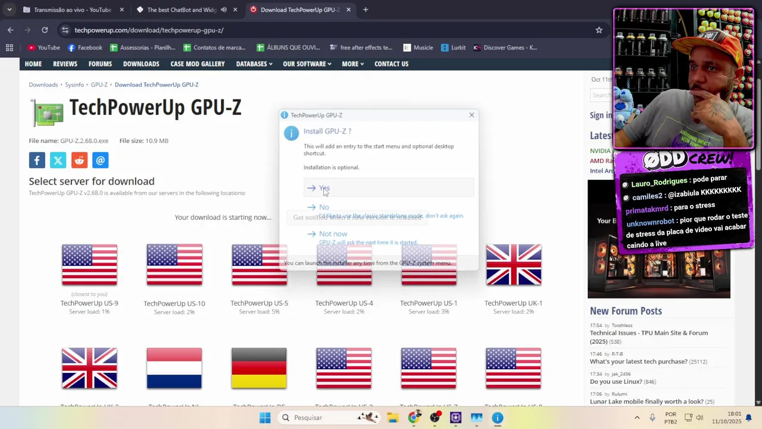The image size is (762, 429).
Task: Open Technical Issues forum post link
Action: coord(649,337)
